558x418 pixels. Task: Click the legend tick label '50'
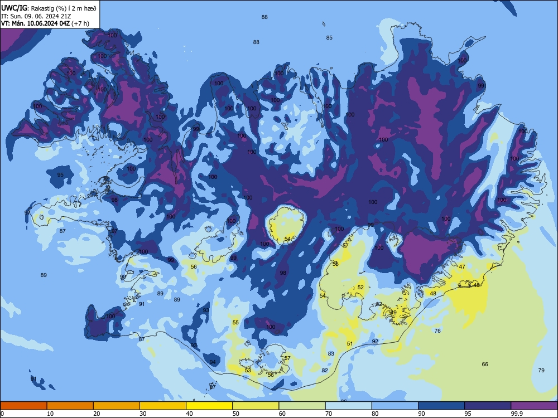click(236, 414)
